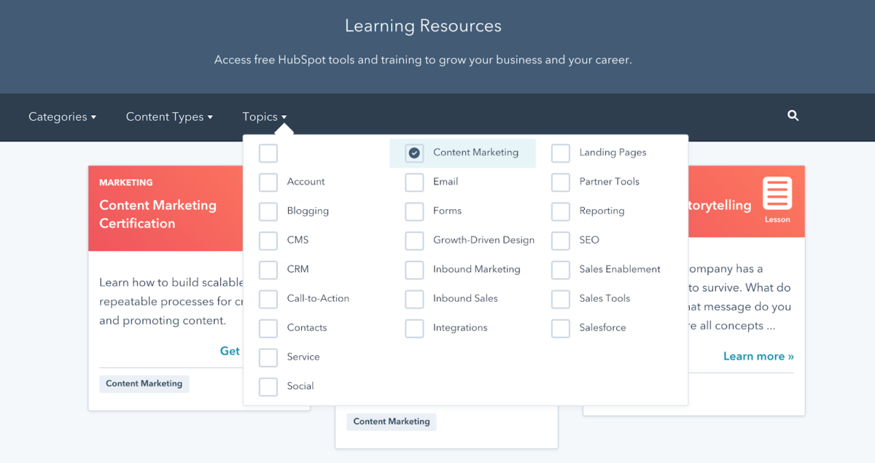The width and height of the screenshot is (875, 463).
Task: Click the Learn more link
Action: tap(758, 356)
